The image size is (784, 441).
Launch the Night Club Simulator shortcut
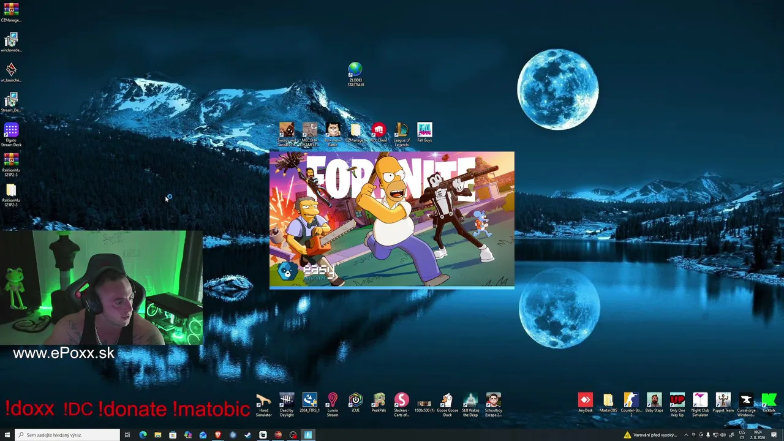coord(700,405)
